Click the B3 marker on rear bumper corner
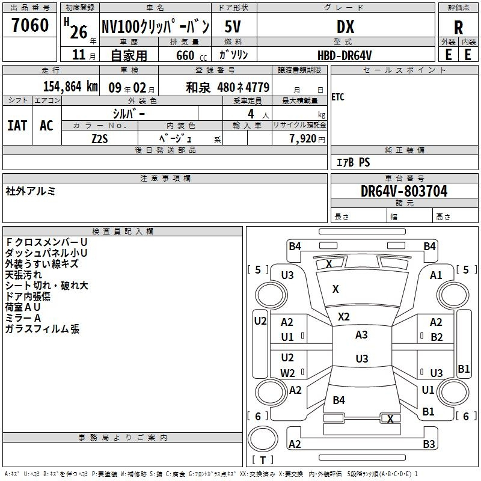The image size is (481, 481). click(x=429, y=444)
